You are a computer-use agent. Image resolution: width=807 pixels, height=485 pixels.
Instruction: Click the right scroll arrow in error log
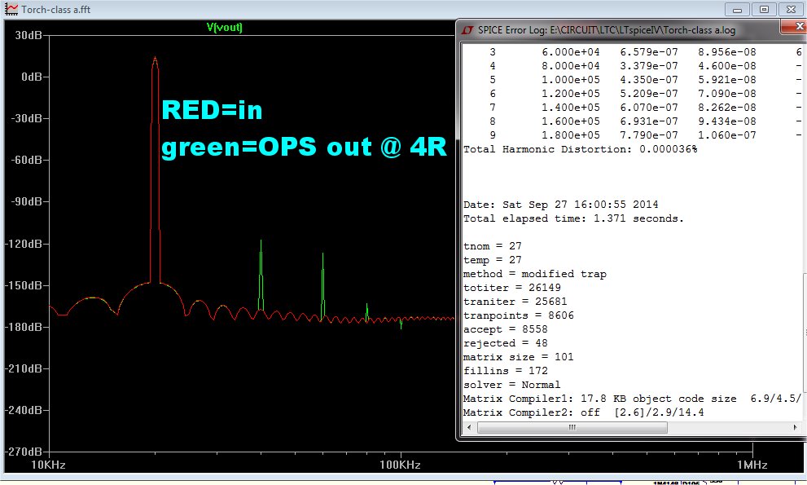pyautogui.click(x=795, y=427)
